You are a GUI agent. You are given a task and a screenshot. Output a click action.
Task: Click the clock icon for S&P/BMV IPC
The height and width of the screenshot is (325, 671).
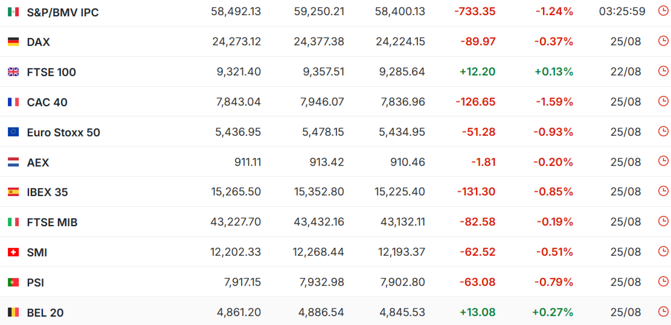663,11
